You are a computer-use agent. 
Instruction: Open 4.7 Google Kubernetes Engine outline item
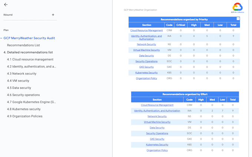click(31, 102)
